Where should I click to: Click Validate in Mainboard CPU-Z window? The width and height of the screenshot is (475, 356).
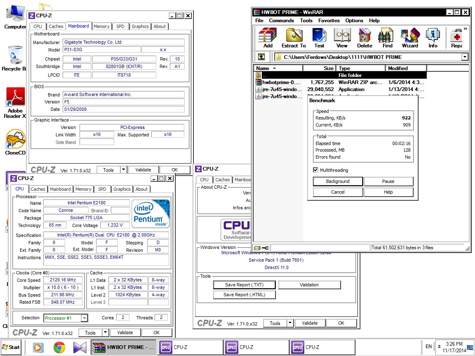click(143, 170)
